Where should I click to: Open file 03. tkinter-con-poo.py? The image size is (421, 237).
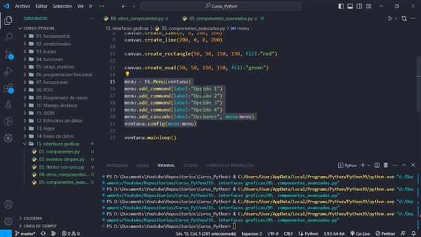tap(61, 167)
